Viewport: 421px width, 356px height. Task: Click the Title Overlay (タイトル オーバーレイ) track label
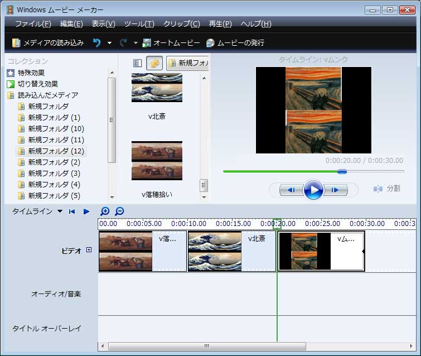coord(46,328)
